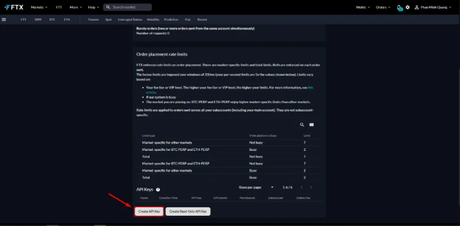This screenshot has width=460, height=226.
Task: Click the Delete Key column header
Action: tap(304, 198)
